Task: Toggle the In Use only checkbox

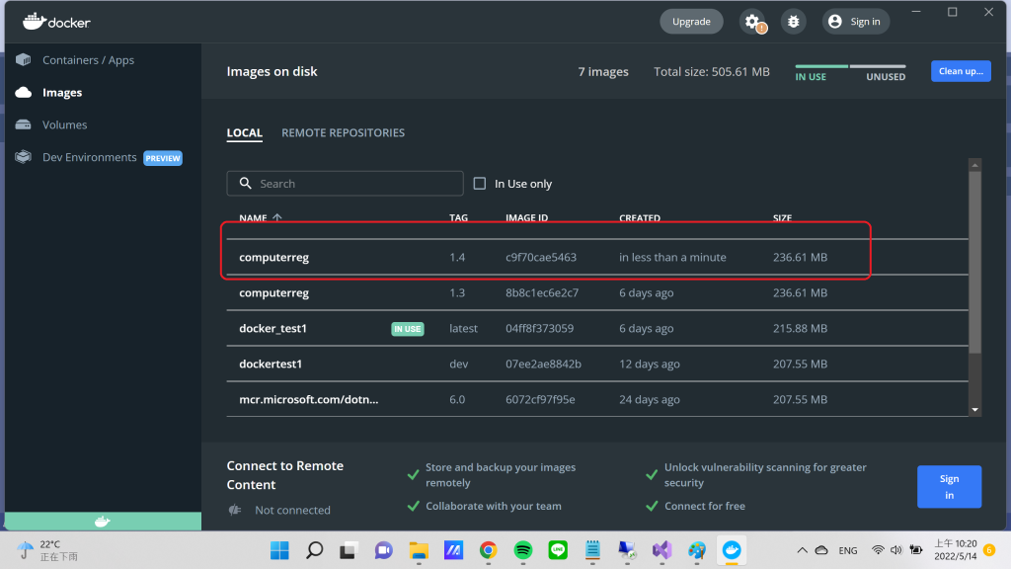Action: [x=480, y=183]
